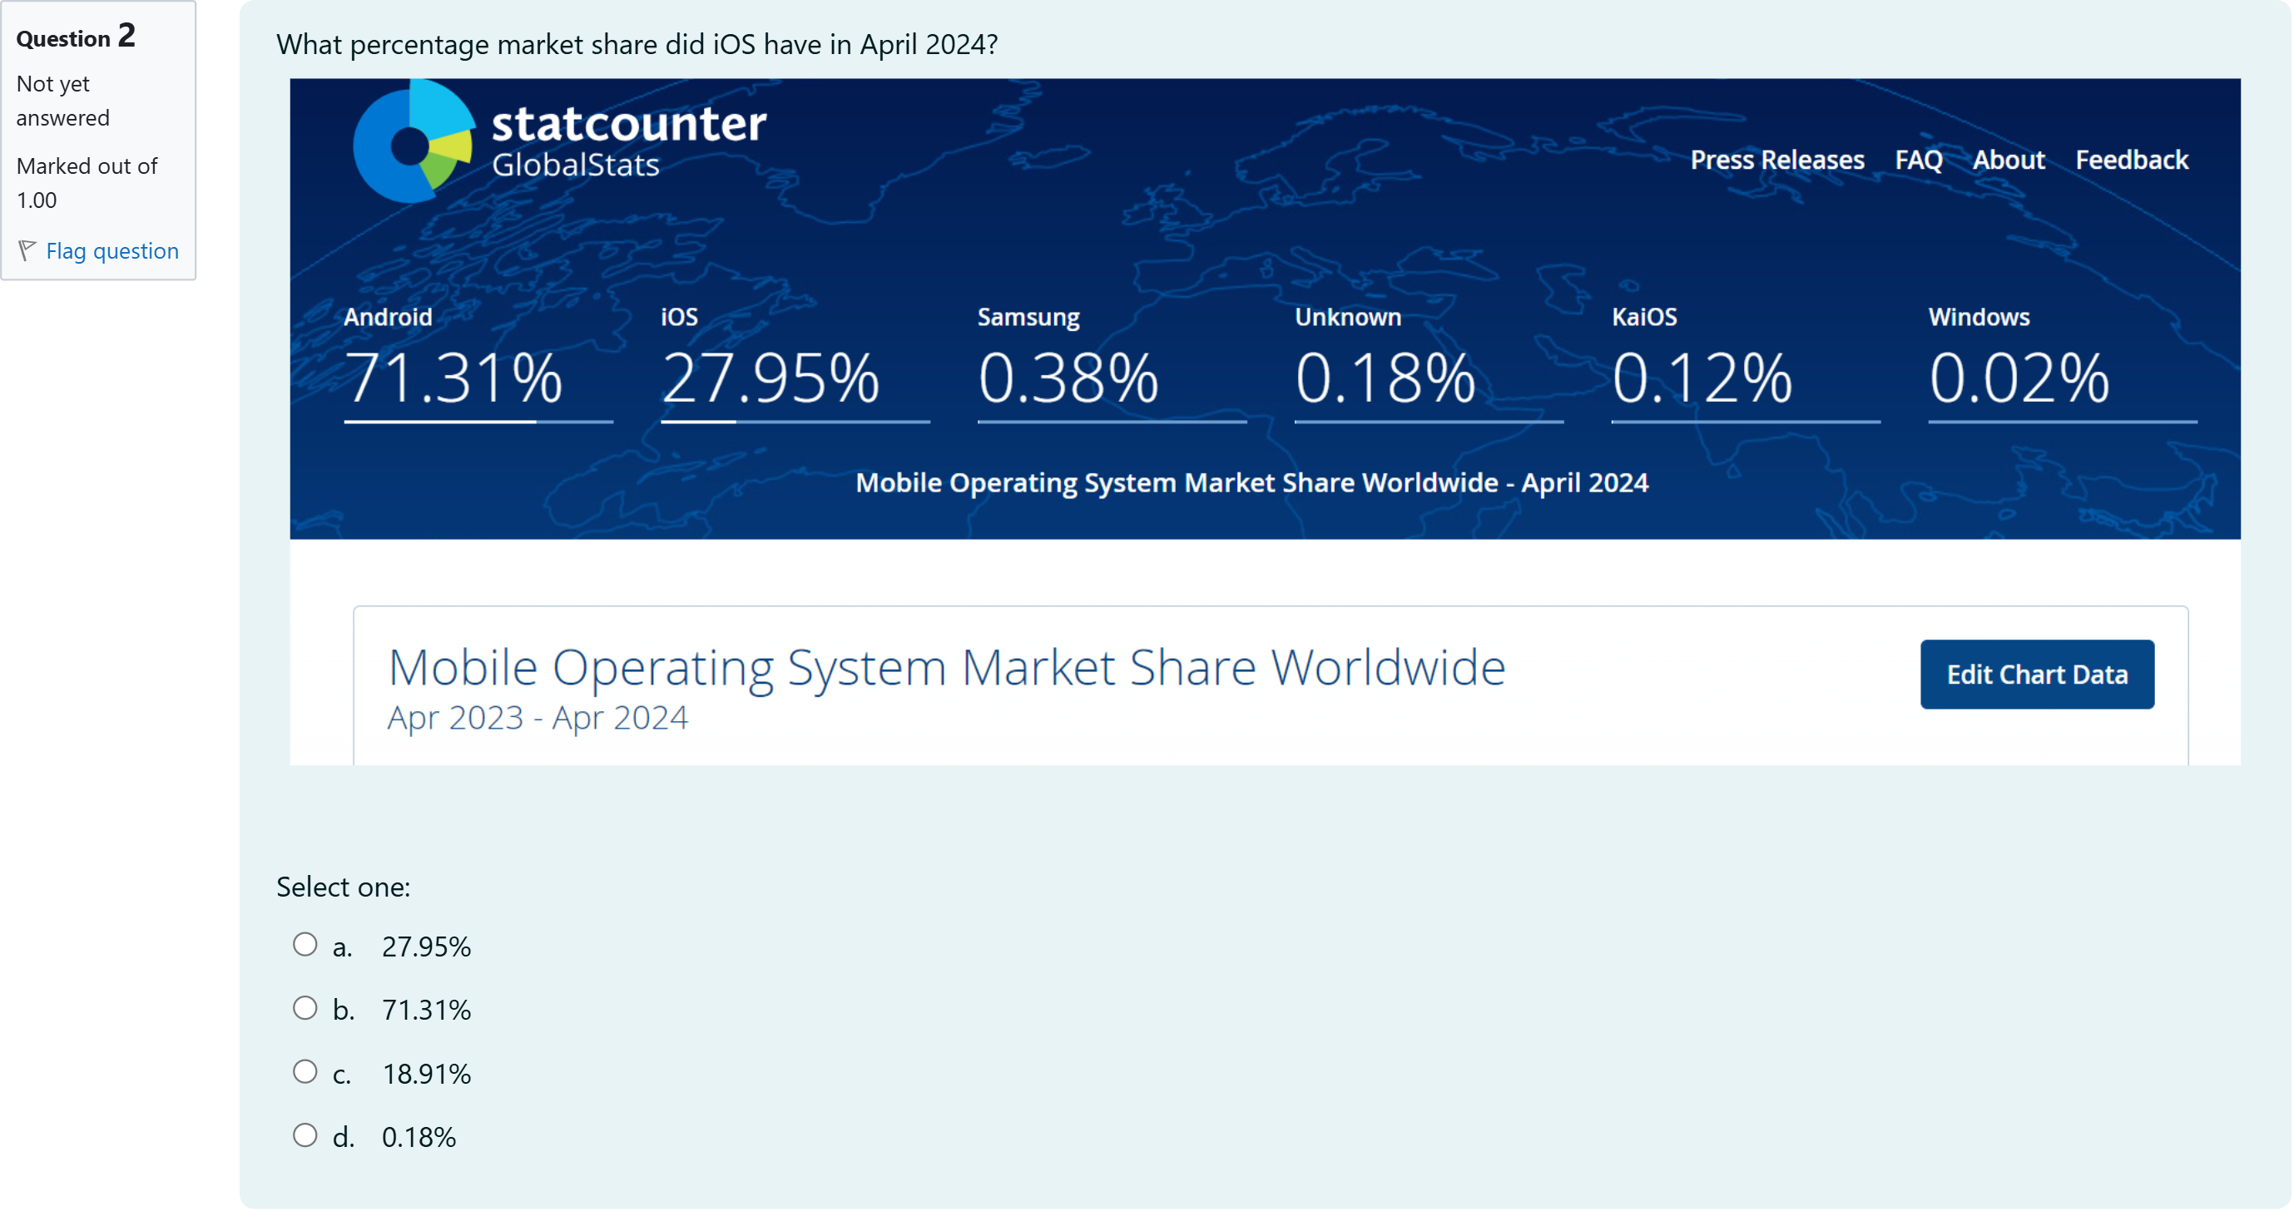Open the Press Releases menu item

(1776, 161)
